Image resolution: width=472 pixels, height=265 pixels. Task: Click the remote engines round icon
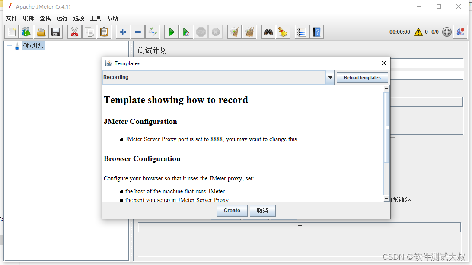(447, 32)
